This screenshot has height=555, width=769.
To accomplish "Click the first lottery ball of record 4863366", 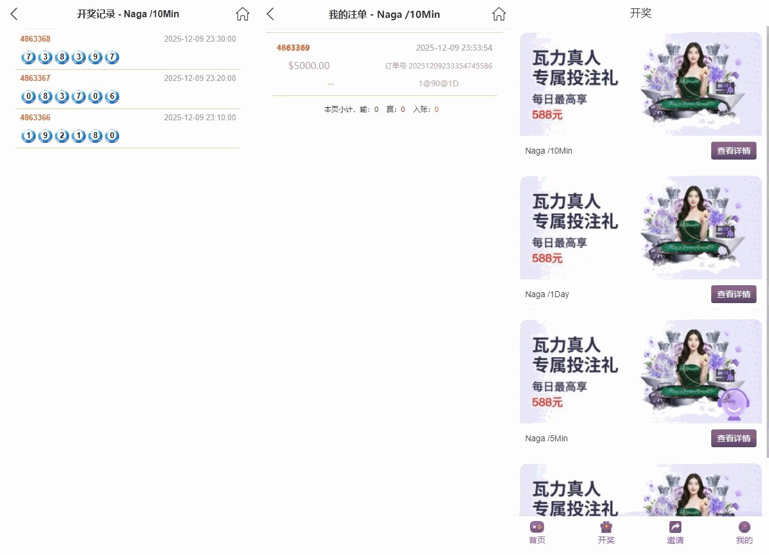I will tap(28, 135).
